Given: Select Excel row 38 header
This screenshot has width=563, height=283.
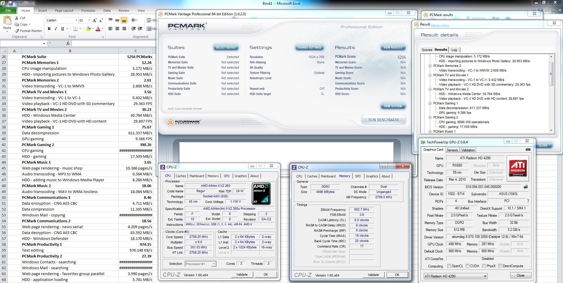Looking at the screenshot, I should [x=4, y=127].
